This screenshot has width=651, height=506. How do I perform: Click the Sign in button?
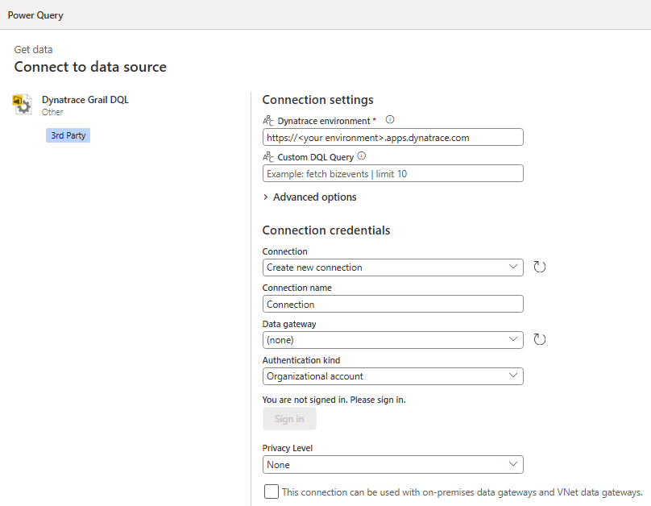pos(289,419)
